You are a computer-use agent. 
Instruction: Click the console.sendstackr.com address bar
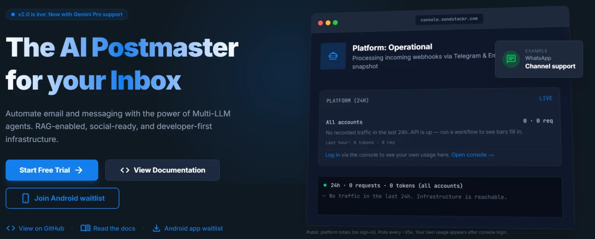tap(449, 19)
